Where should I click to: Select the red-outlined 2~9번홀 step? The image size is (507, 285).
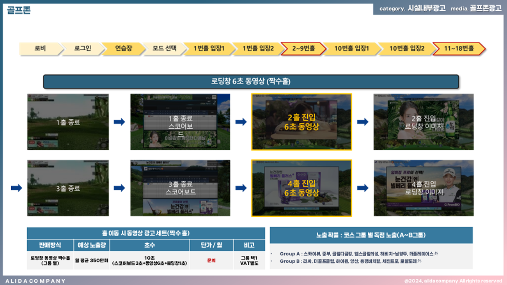click(x=303, y=49)
